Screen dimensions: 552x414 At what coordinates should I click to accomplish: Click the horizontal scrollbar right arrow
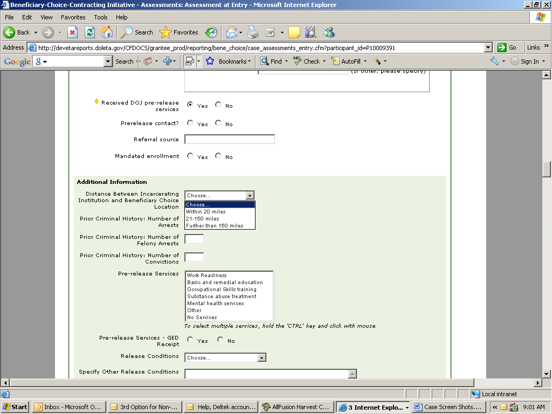pos(538,382)
